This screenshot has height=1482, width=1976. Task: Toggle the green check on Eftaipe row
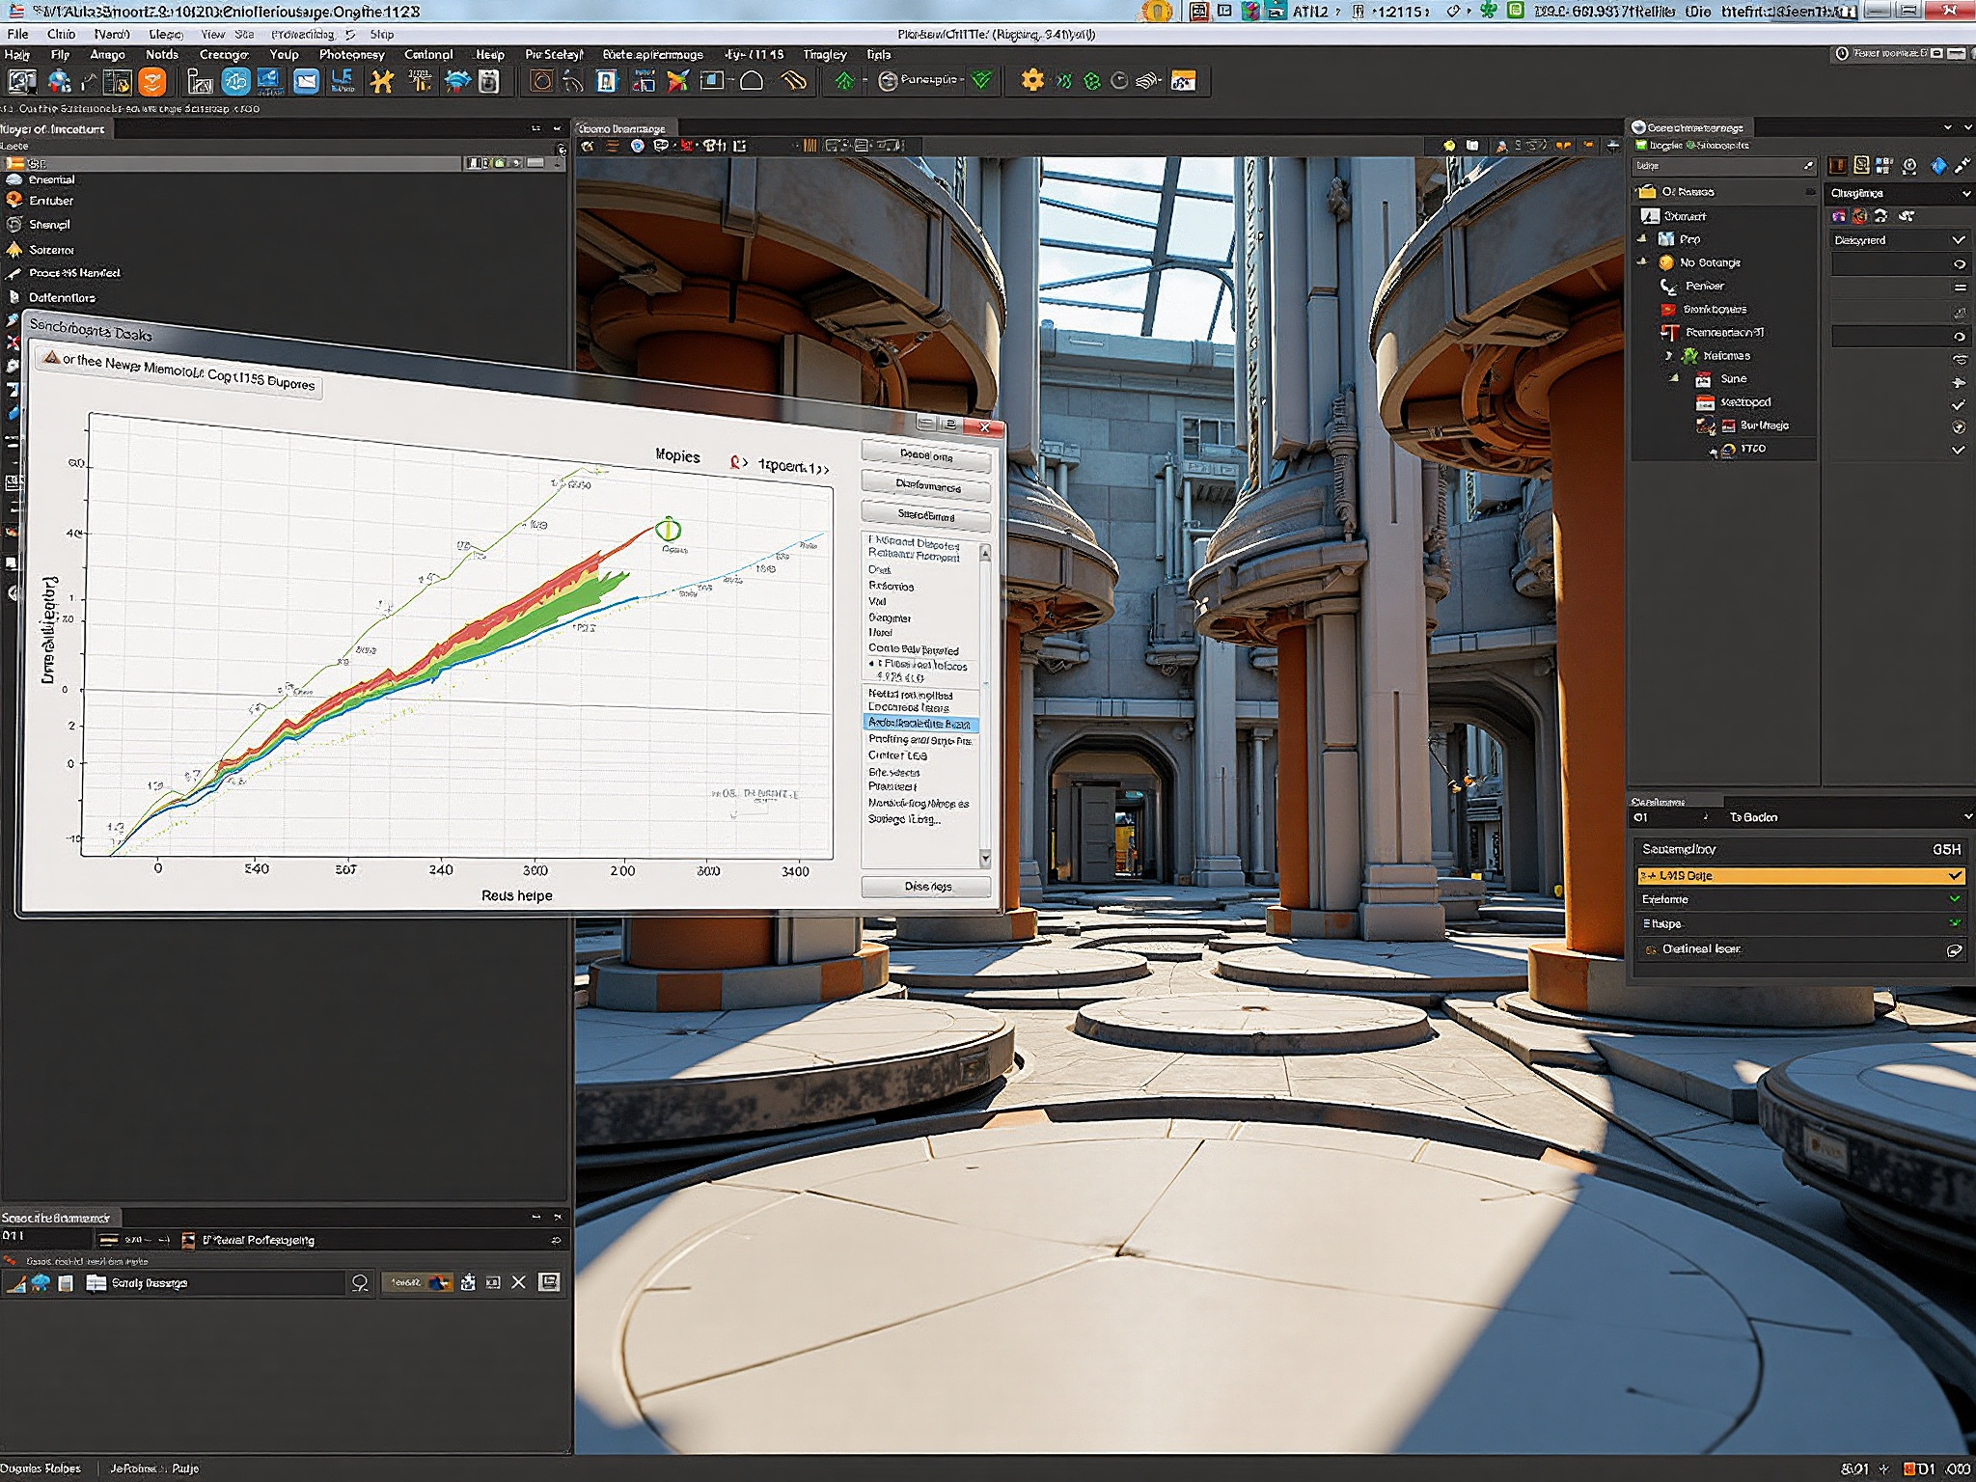point(1955,923)
